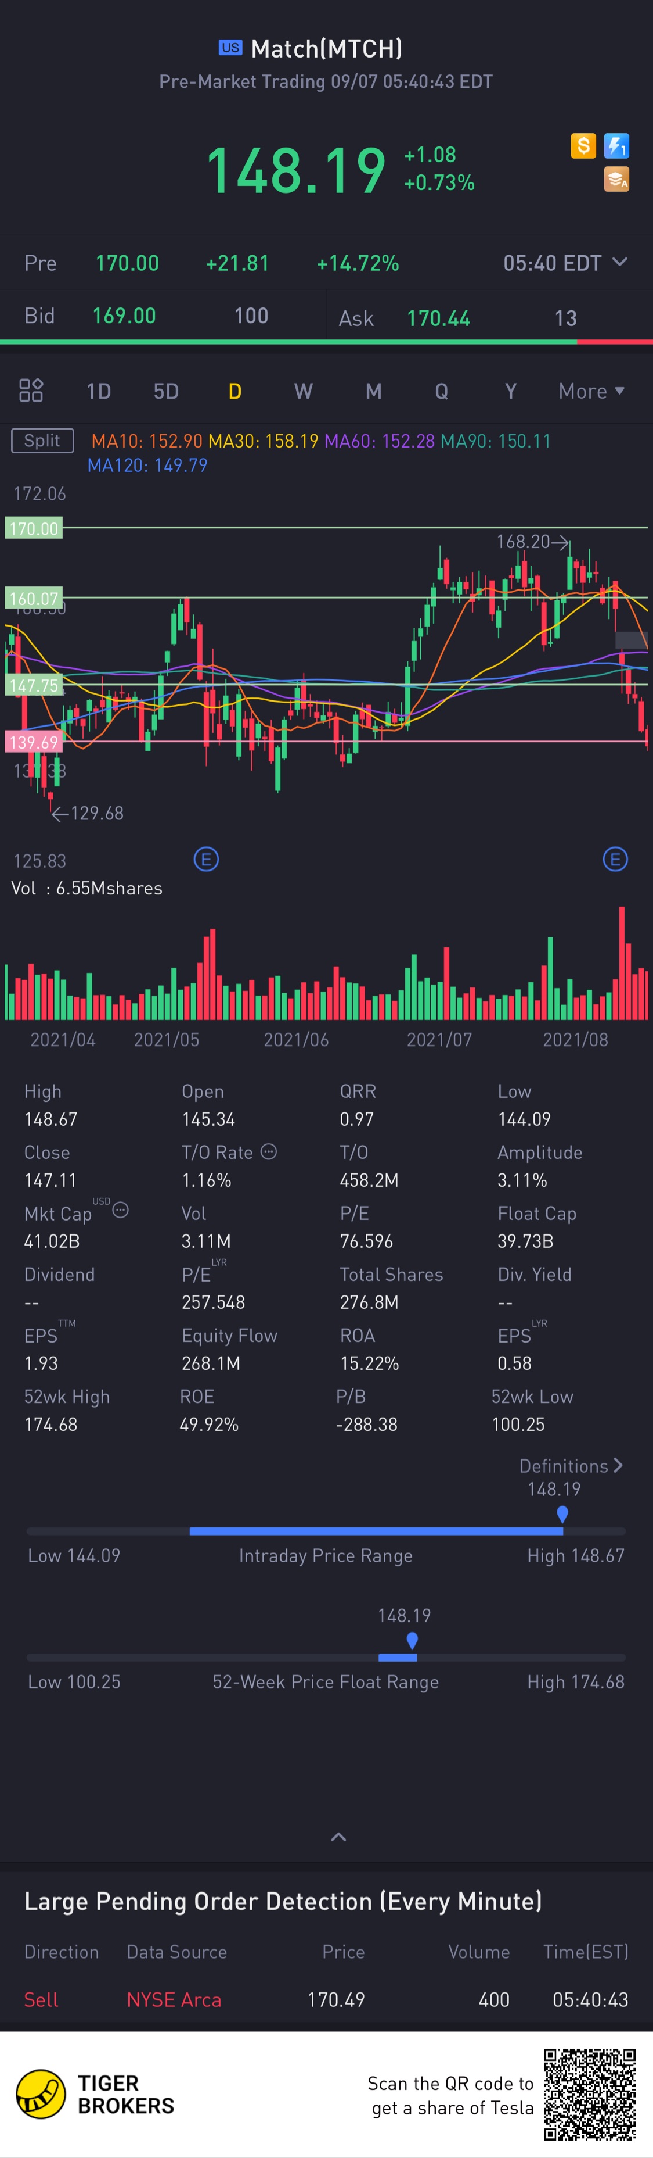Tap the 2021/07 date label on chart
This screenshot has width=653, height=2158.
tap(439, 1040)
